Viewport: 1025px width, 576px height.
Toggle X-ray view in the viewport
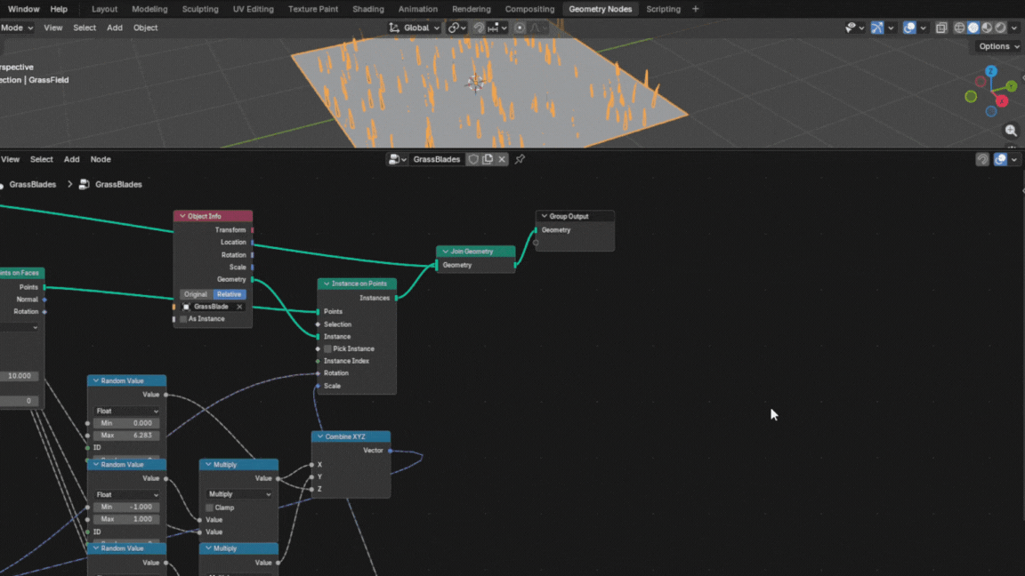941,27
